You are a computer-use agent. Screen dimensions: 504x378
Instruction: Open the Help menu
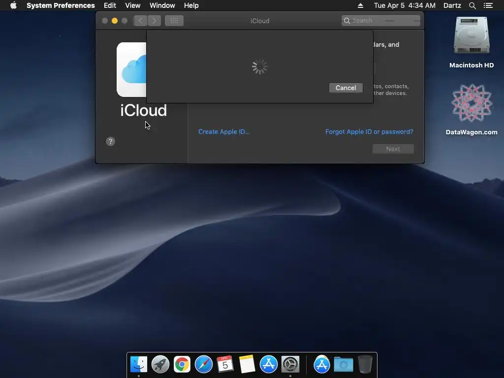pyautogui.click(x=191, y=5)
